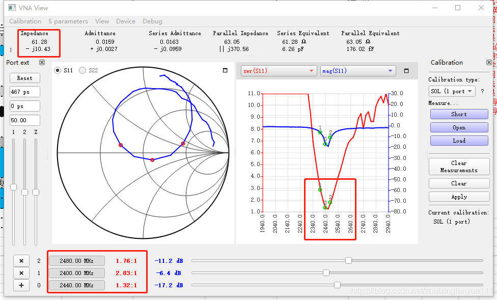Open the swr(S11) trace dropdown
497x300 pixels.
pyautogui.click(x=279, y=71)
